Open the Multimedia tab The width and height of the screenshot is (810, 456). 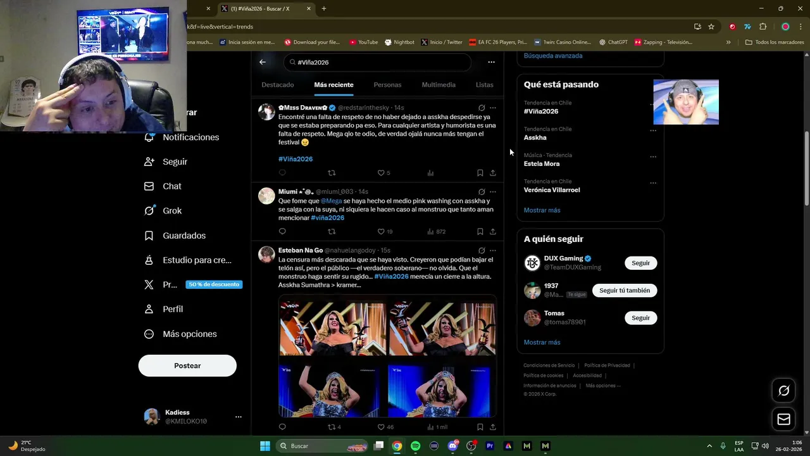(439, 85)
